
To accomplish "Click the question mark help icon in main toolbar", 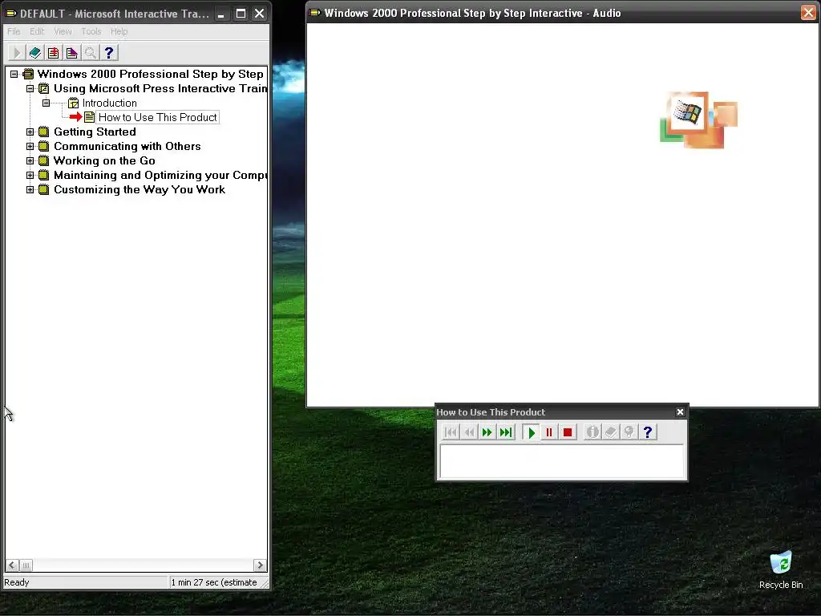I will click(109, 52).
